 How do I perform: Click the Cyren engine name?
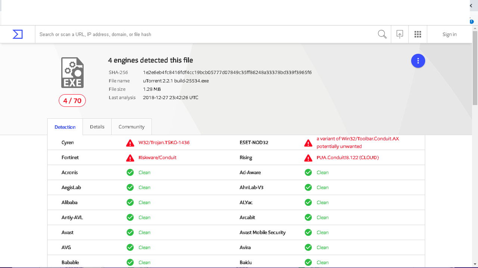coord(68,143)
